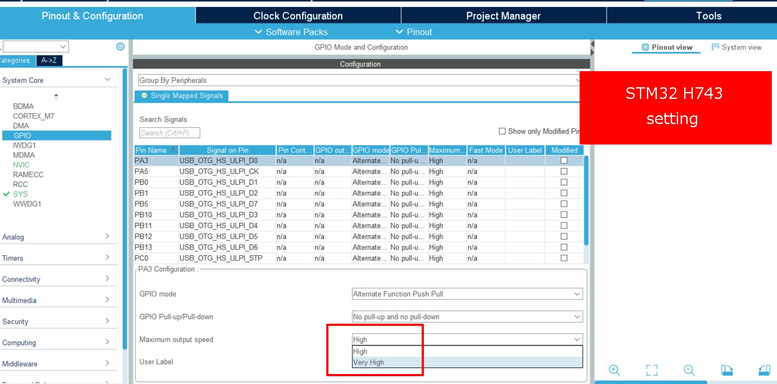Select the Single Mapped Signals tab
This screenshot has width=777, height=384.
tap(182, 95)
